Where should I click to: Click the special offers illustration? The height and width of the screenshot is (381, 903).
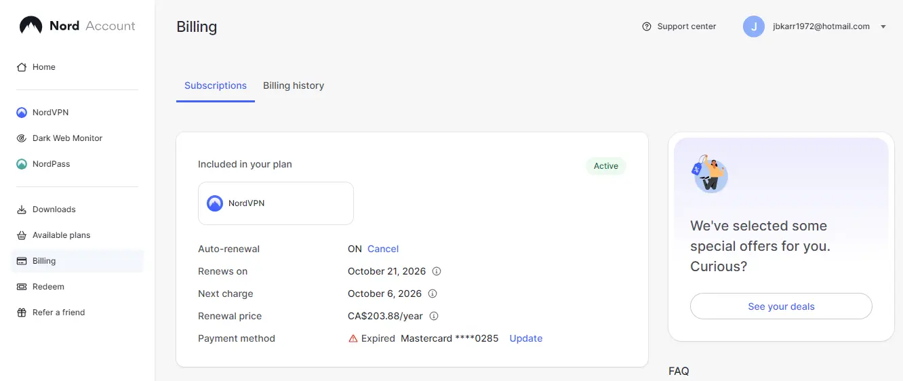coord(709,174)
